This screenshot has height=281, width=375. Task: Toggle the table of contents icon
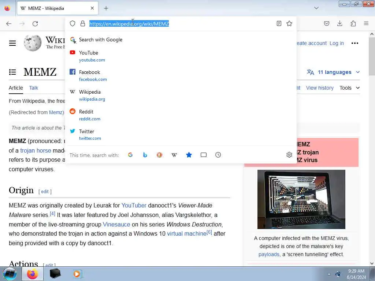coord(12,72)
